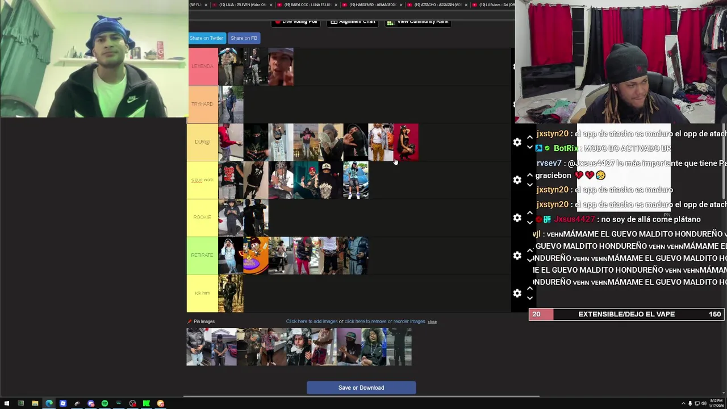Share tier list on FB
This screenshot has height=409, width=727.
click(244, 38)
